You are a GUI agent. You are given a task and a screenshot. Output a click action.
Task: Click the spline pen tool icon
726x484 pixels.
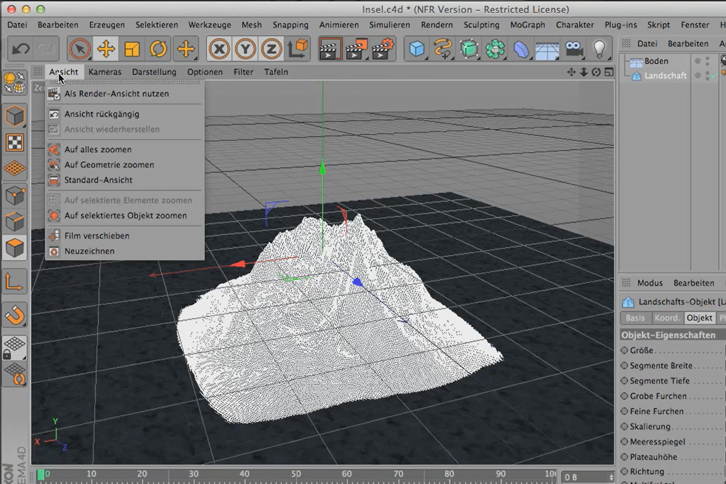coord(443,49)
